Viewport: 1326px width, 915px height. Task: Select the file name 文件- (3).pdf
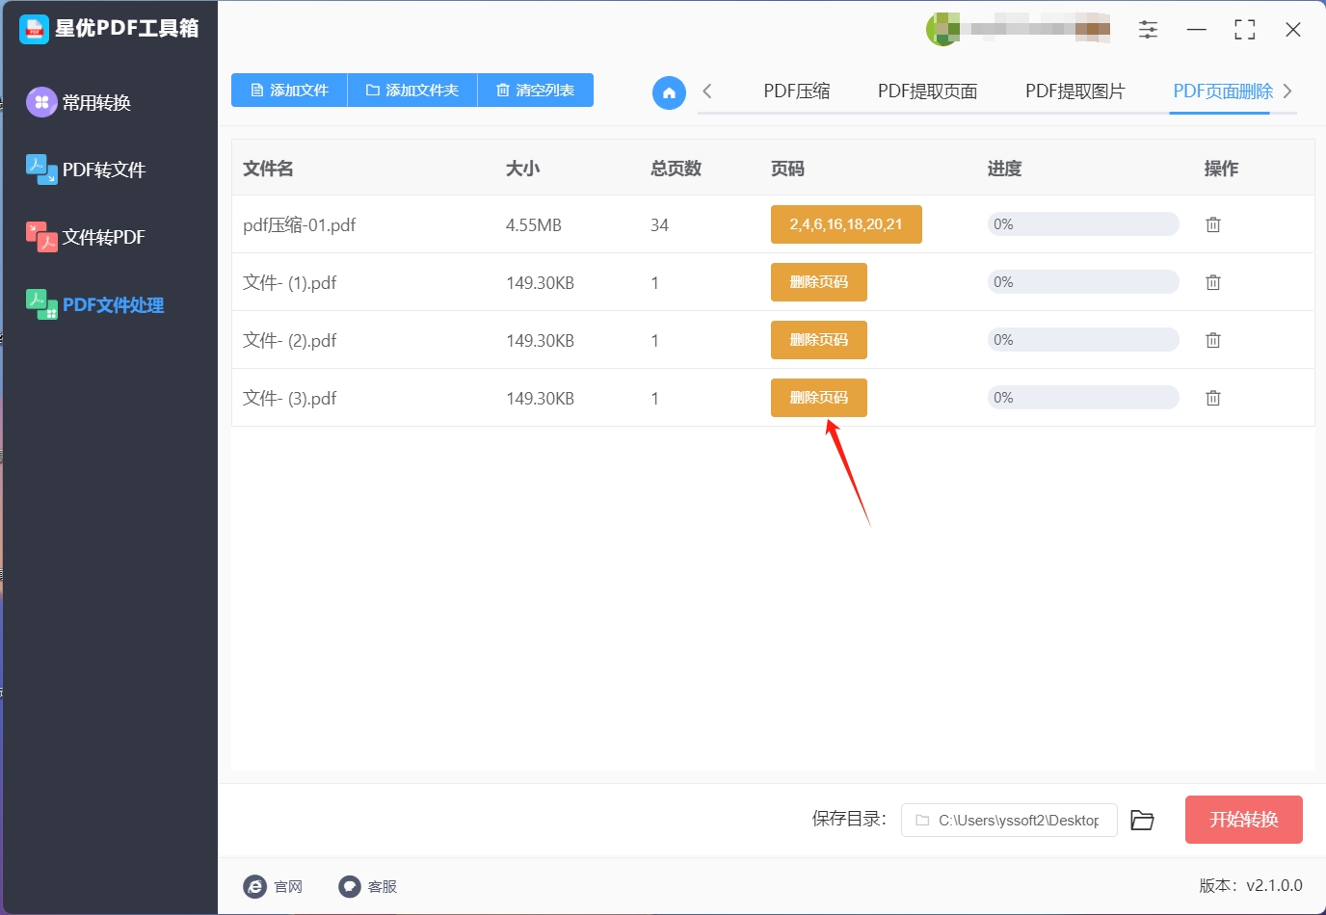290,399
